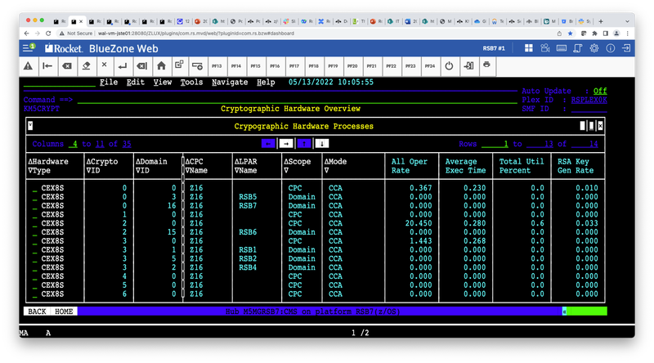
Task: Send the PF21 key
Action: [372, 66]
